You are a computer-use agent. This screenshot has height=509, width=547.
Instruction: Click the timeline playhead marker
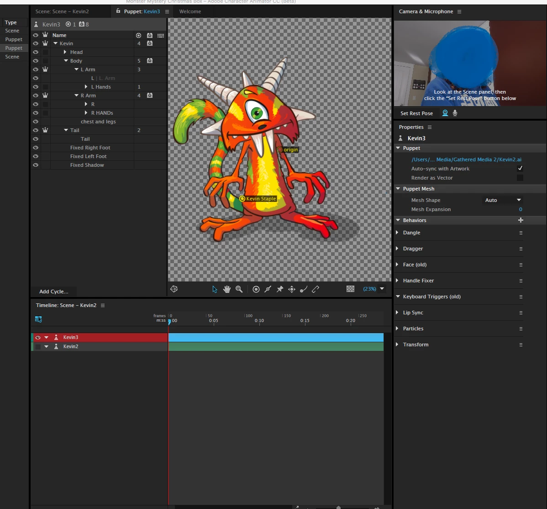click(x=169, y=322)
